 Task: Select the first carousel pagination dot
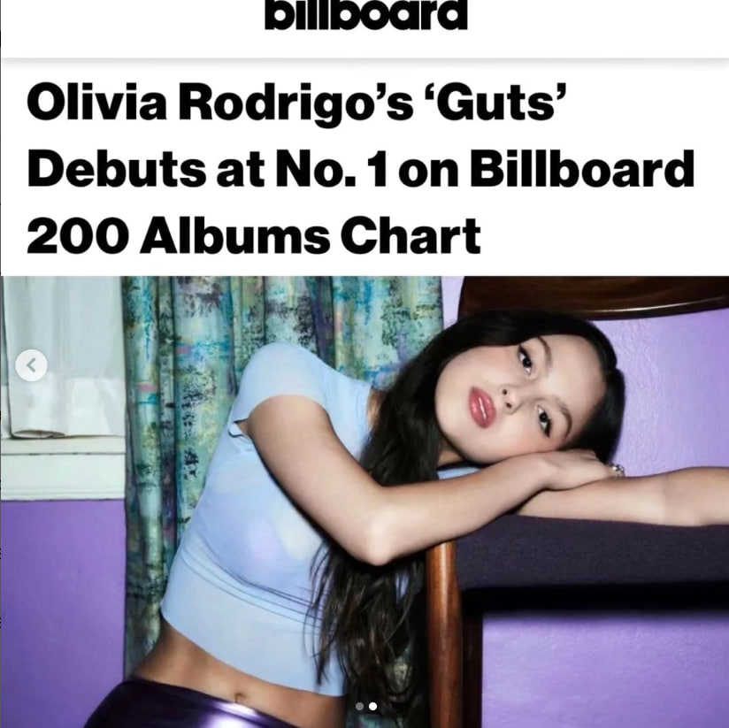pos(359,706)
